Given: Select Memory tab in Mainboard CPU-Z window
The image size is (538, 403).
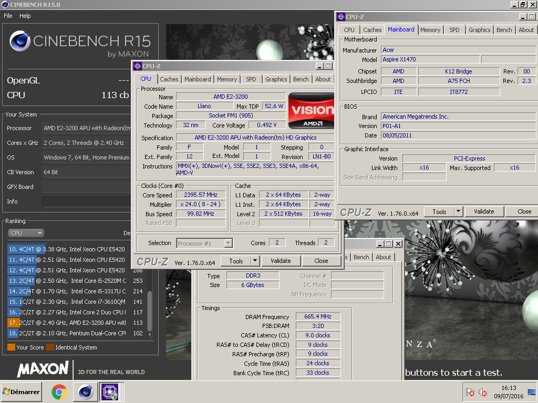Looking at the screenshot, I should [x=430, y=30].
